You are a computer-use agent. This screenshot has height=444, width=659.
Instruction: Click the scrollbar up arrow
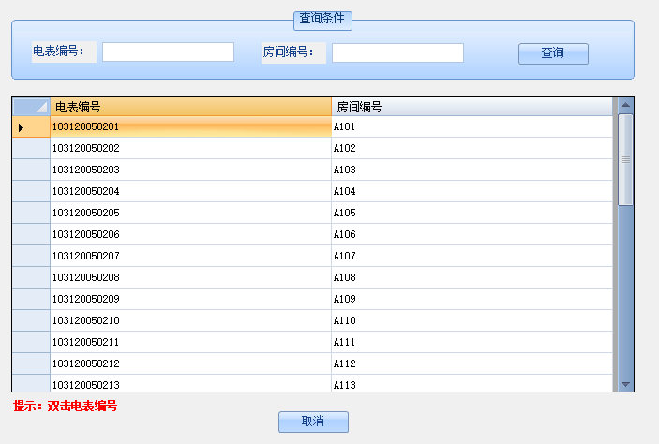[625, 105]
